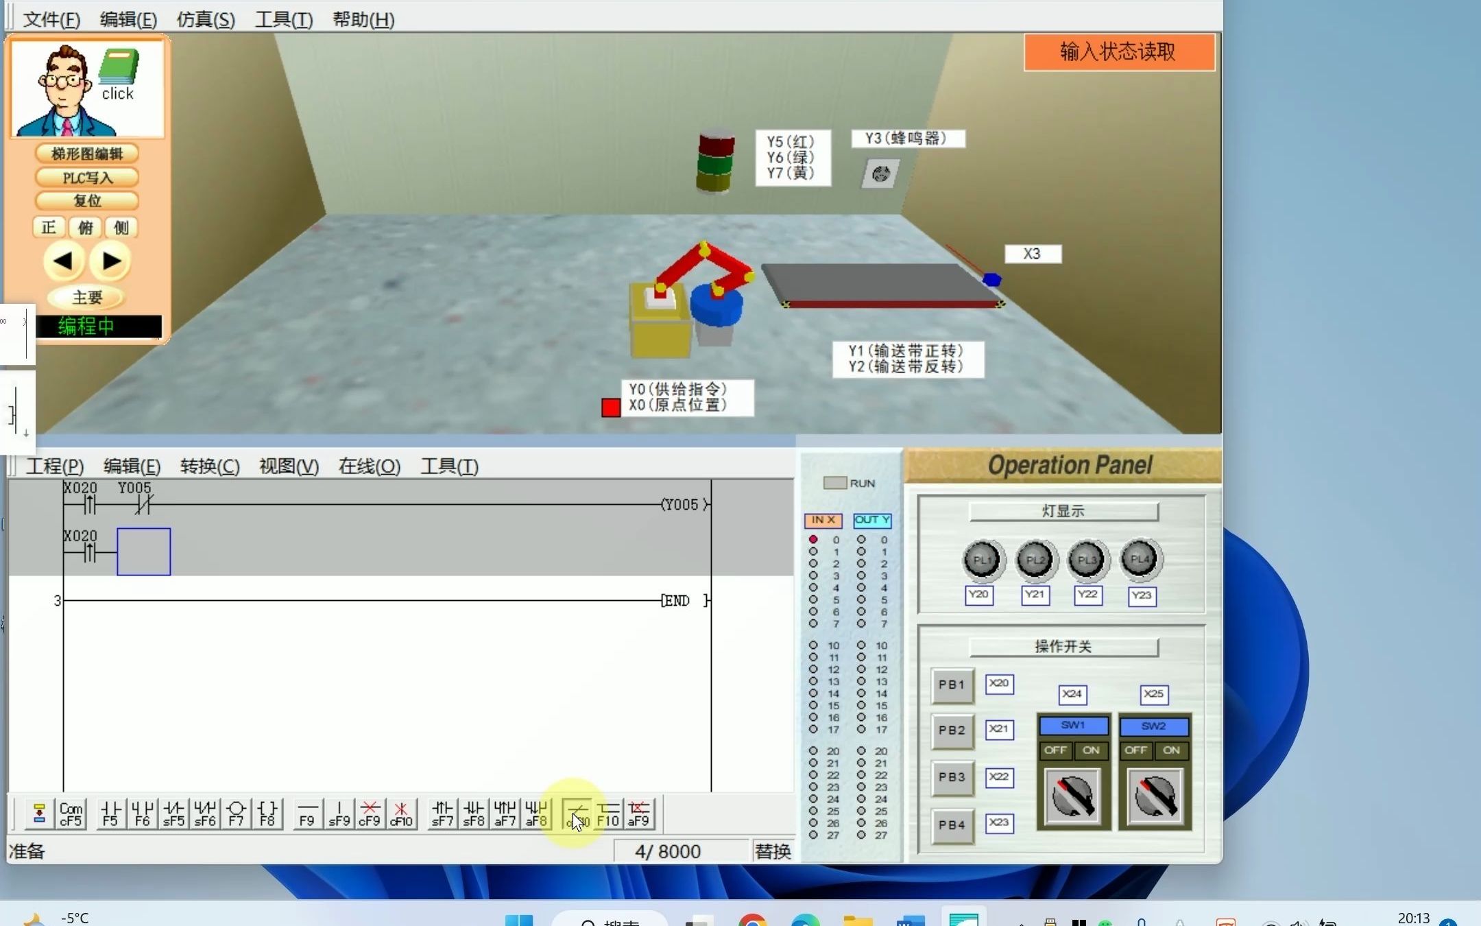The height and width of the screenshot is (926, 1481).
Task: Insert horizontal line F9
Action: (x=307, y=814)
